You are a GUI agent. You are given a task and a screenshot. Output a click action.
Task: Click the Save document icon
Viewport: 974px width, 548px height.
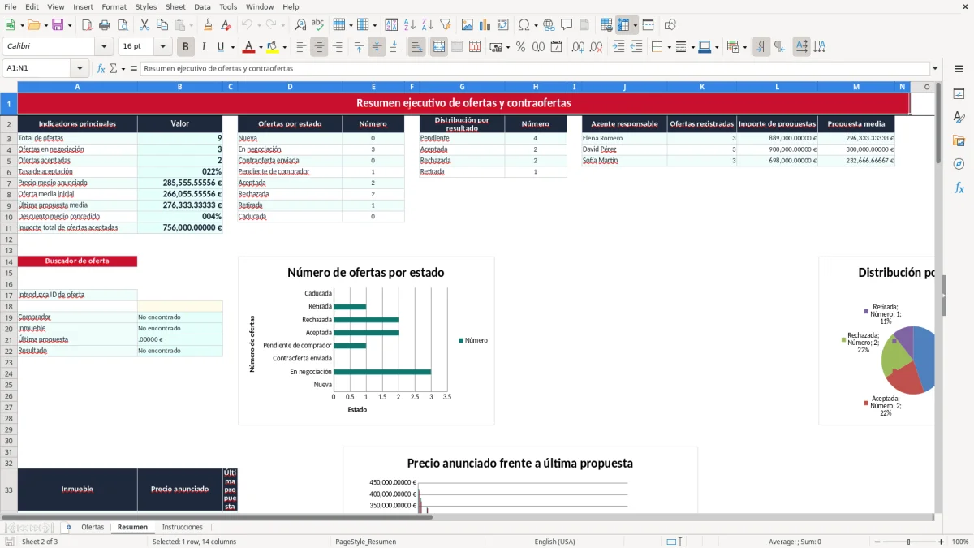(x=58, y=25)
